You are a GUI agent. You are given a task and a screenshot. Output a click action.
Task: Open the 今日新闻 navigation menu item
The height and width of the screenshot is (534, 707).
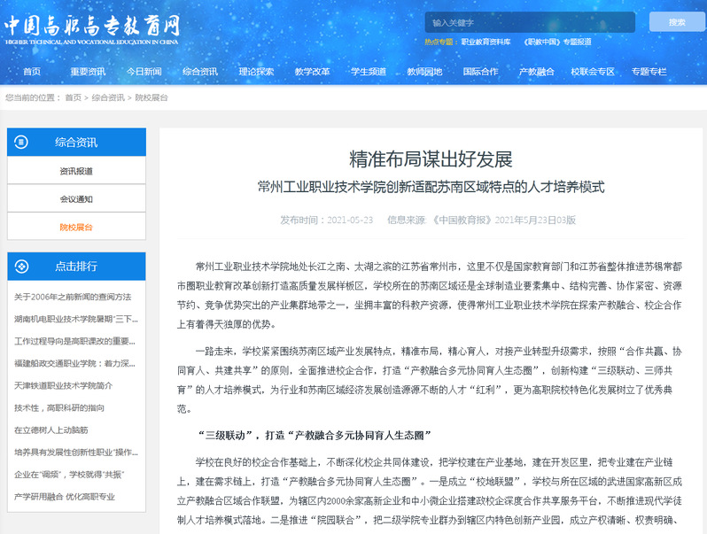click(x=144, y=72)
